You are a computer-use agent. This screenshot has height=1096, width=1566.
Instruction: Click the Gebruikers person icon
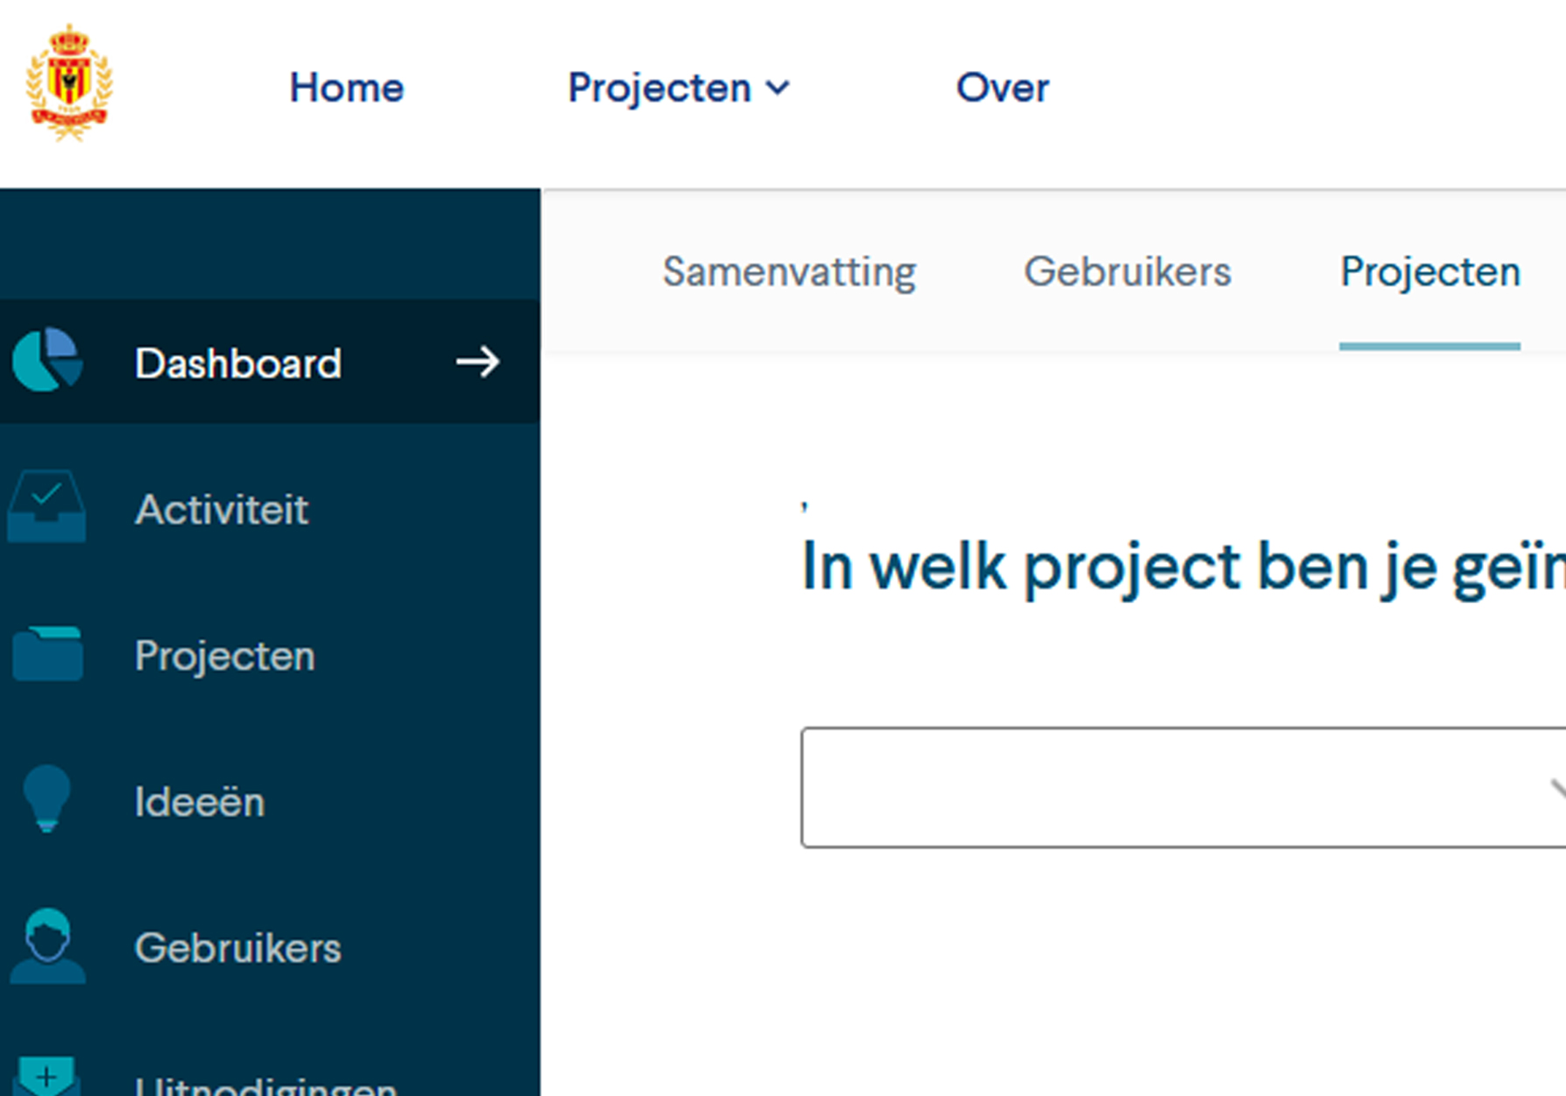click(47, 946)
